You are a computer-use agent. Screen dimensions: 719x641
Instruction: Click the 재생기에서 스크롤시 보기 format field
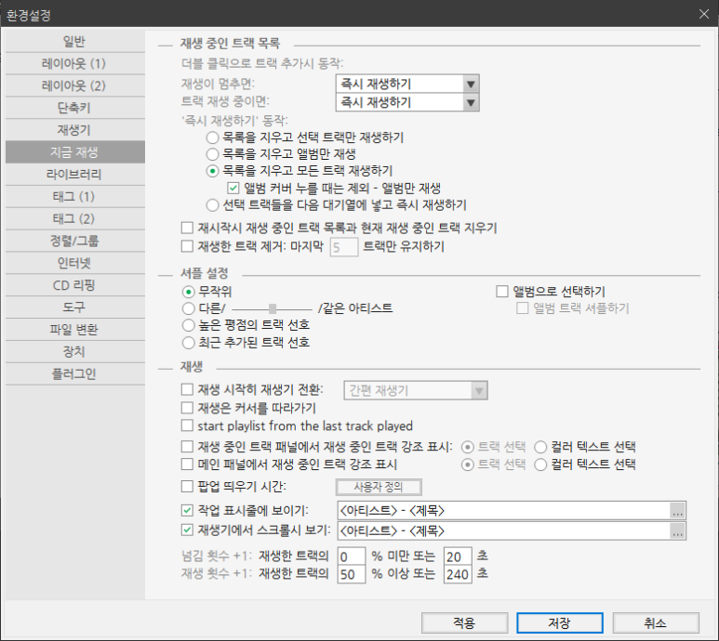tap(503, 530)
